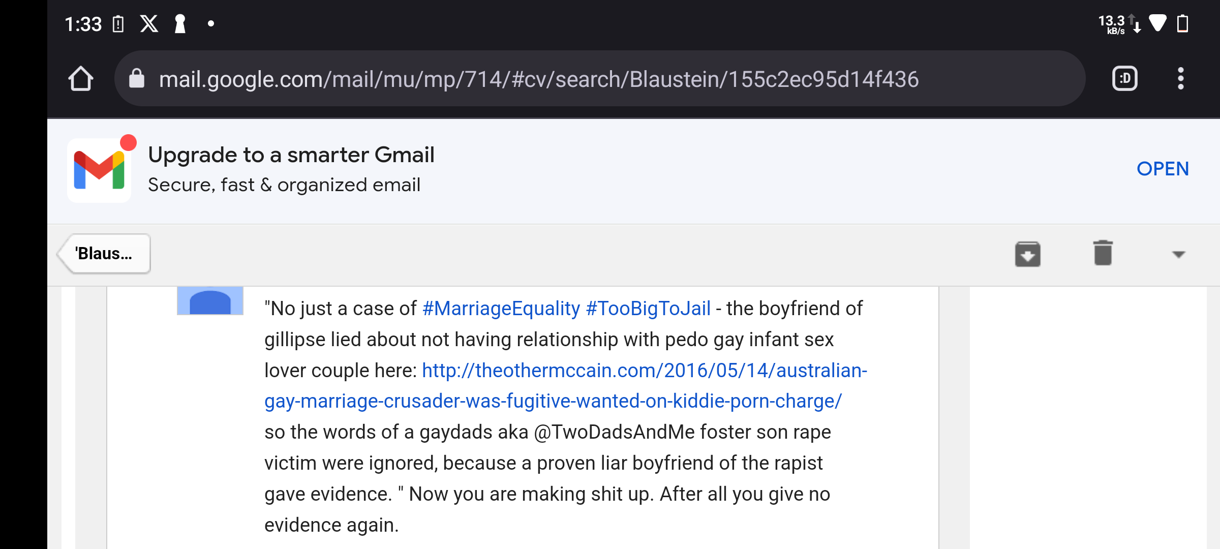Click the site lock security icon
This screenshot has height=549, width=1220.
pyautogui.click(x=136, y=79)
